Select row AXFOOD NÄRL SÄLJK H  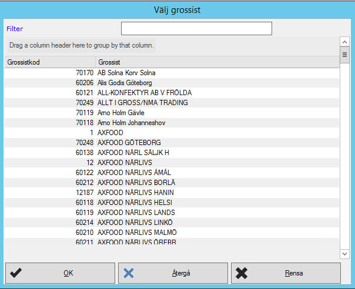[172, 153]
